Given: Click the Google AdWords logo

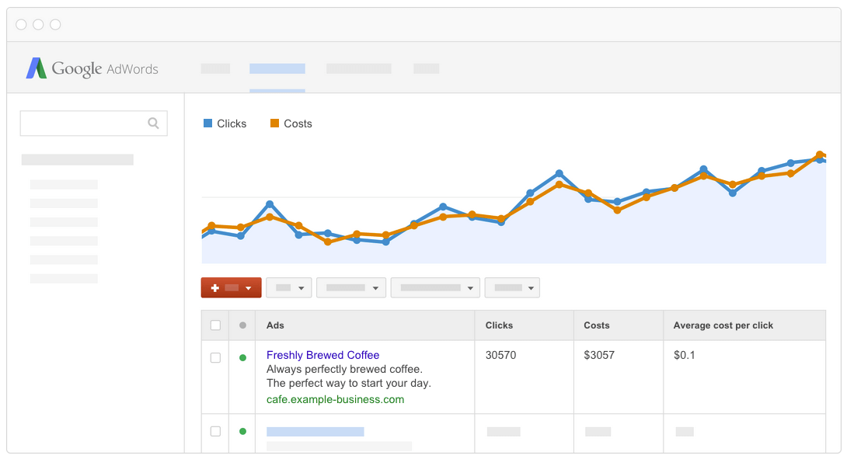Looking at the screenshot, I should 92,68.
